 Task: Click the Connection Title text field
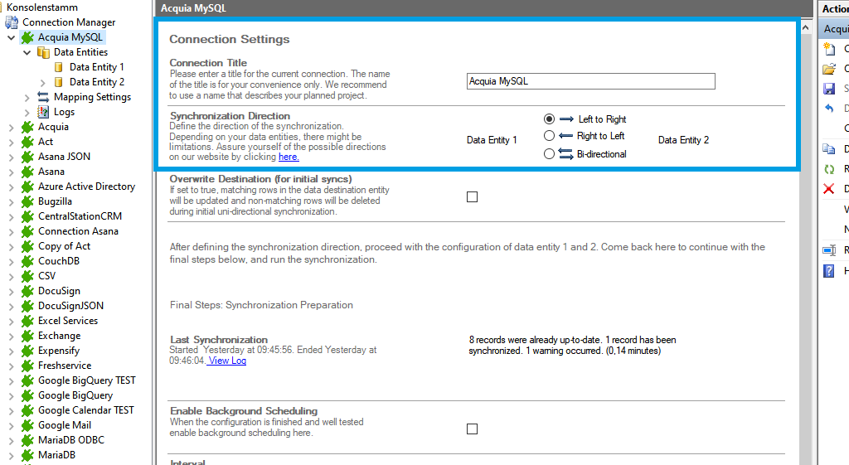click(x=590, y=81)
